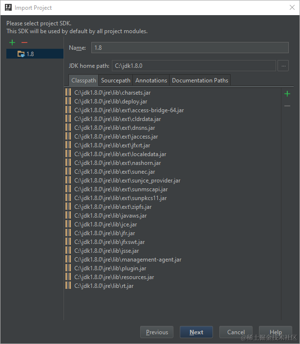Select the rt.jar entry
The image size is (300, 344).
tap(172, 285)
